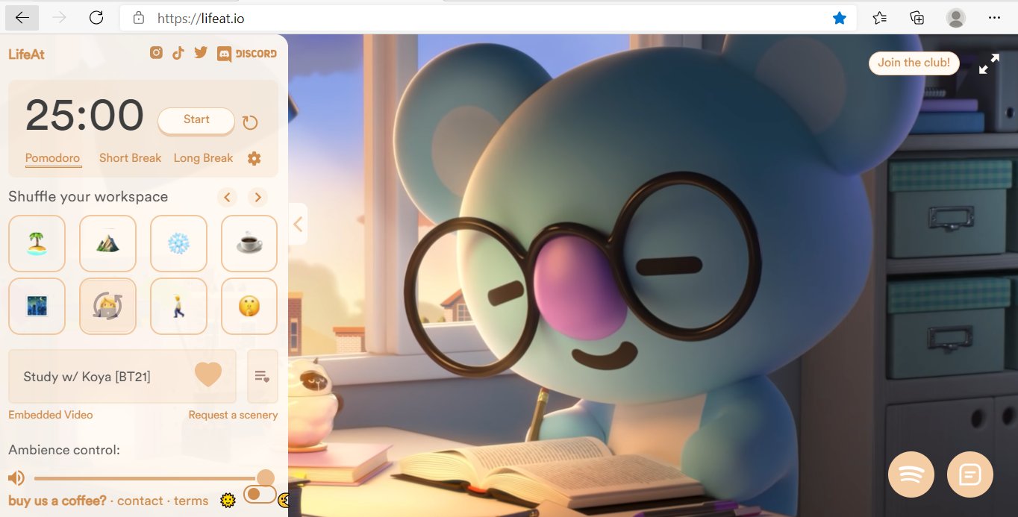1018x517 pixels.
Task: Select the coffee cup cafe workspace
Action: click(x=249, y=243)
